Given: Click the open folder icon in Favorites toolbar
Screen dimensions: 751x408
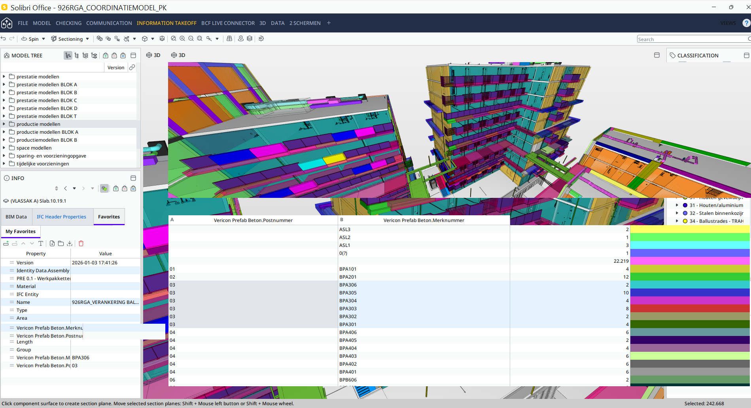Looking at the screenshot, I should click(x=61, y=244).
